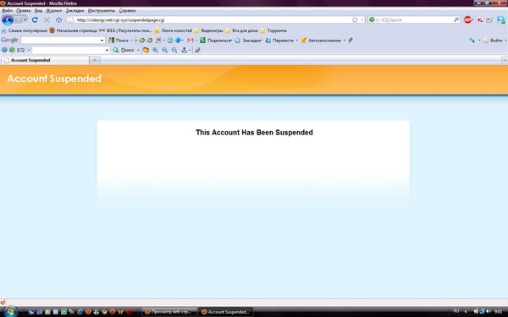Reload the page with the Refresh icon
This screenshot has width=508, height=317.
click(x=35, y=19)
